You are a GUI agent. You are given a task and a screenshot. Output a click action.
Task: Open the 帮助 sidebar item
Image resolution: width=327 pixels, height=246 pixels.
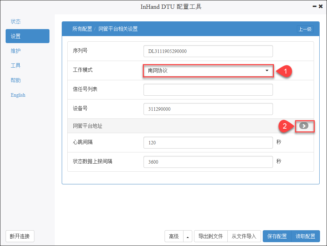click(x=16, y=80)
